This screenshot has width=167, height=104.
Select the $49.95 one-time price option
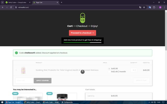(109, 69)
